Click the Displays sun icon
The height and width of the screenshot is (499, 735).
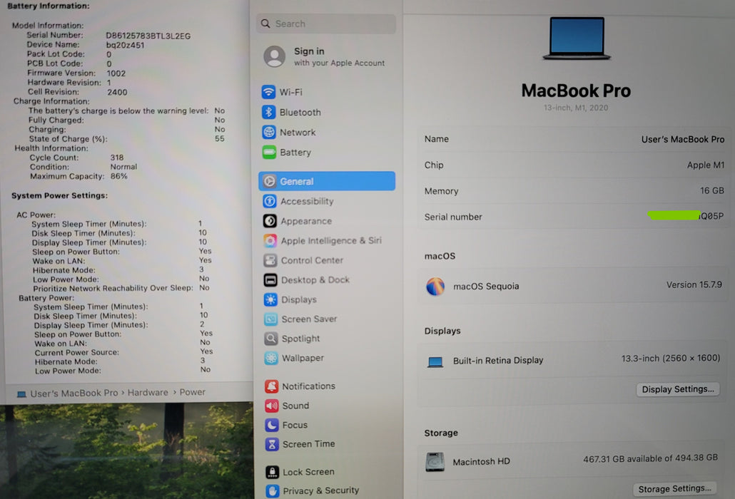coord(270,299)
